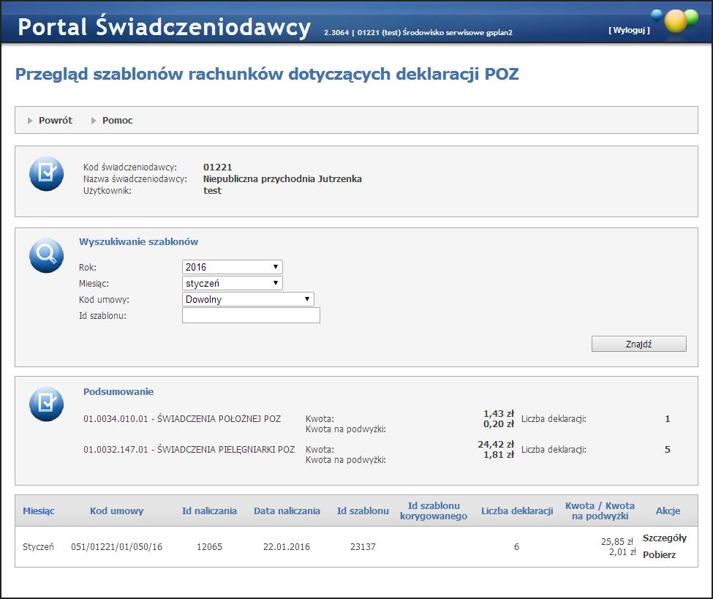Select Id szablonu value 23137

point(363,546)
